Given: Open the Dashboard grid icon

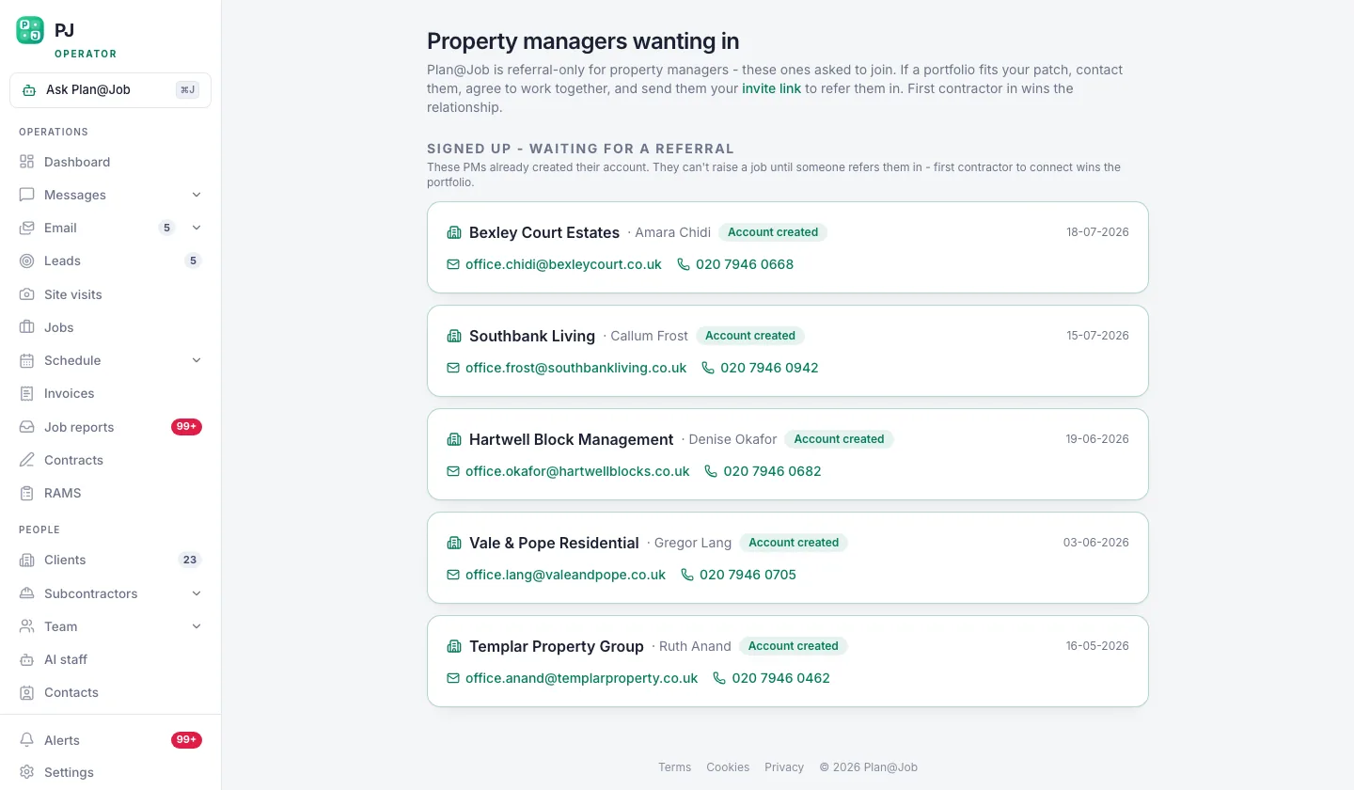Looking at the screenshot, I should (x=27, y=162).
